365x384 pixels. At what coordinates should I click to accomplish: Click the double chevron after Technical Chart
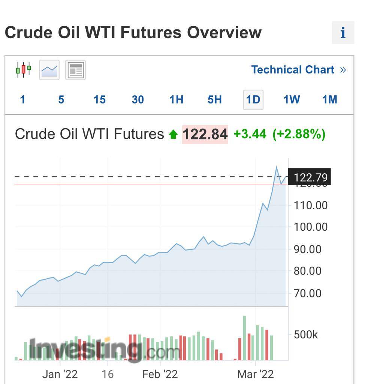tap(343, 70)
